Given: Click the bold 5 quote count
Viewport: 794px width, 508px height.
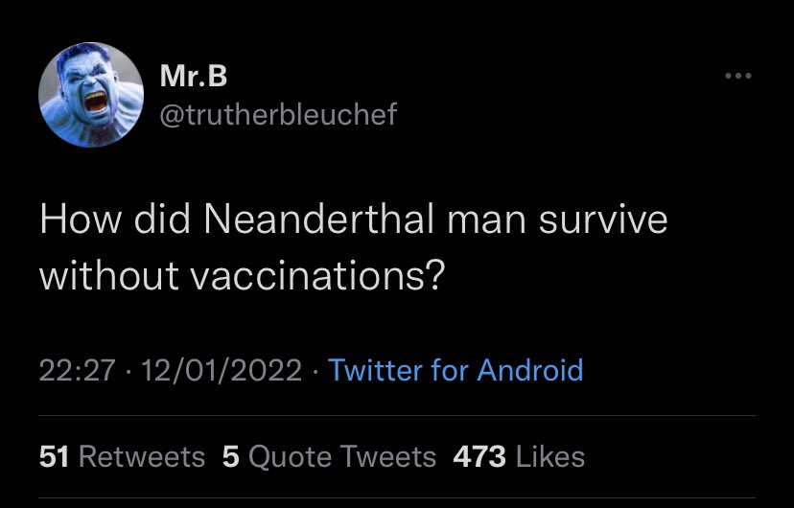Looking at the screenshot, I should pos(230,457).
